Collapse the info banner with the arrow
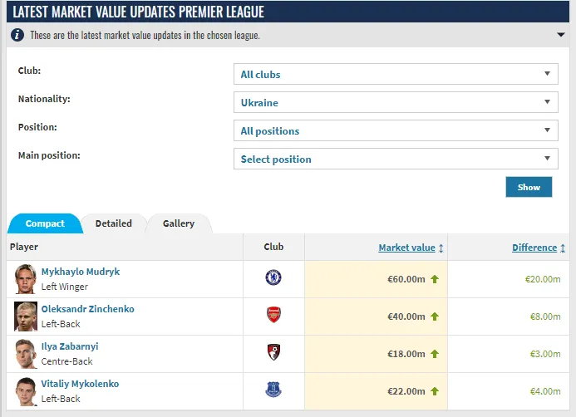 tap(562, 36)
